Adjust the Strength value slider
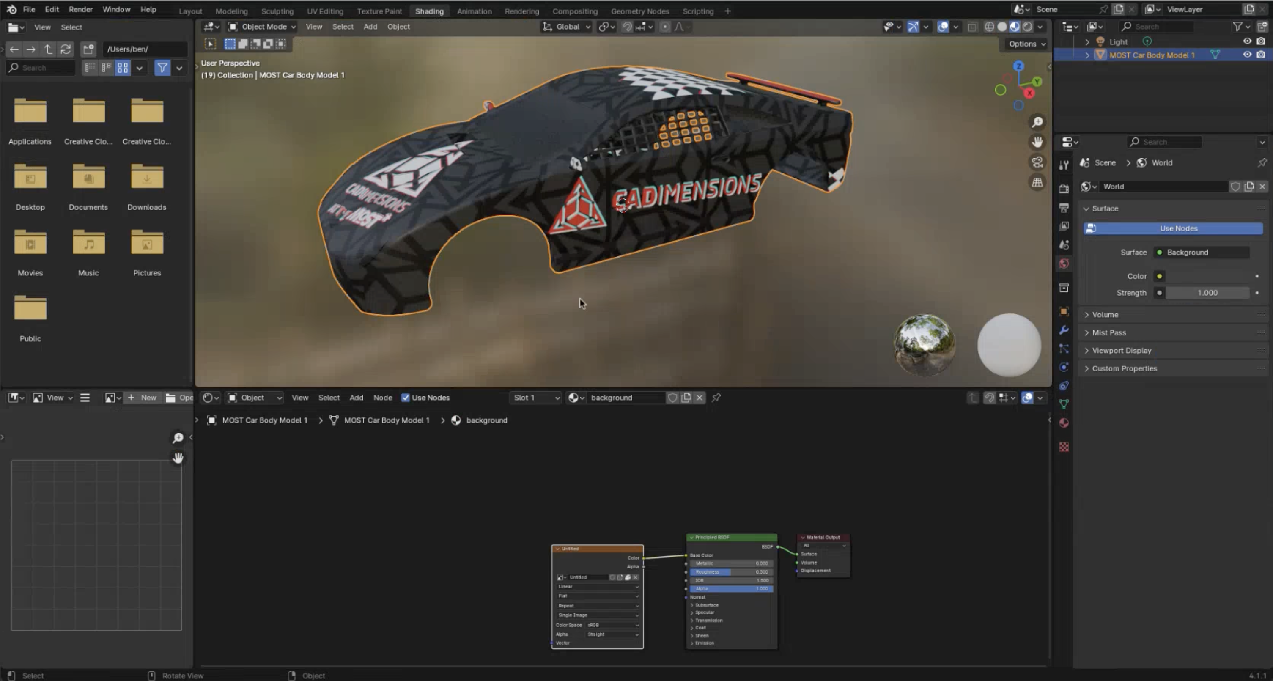 (x=1207, y=293)
